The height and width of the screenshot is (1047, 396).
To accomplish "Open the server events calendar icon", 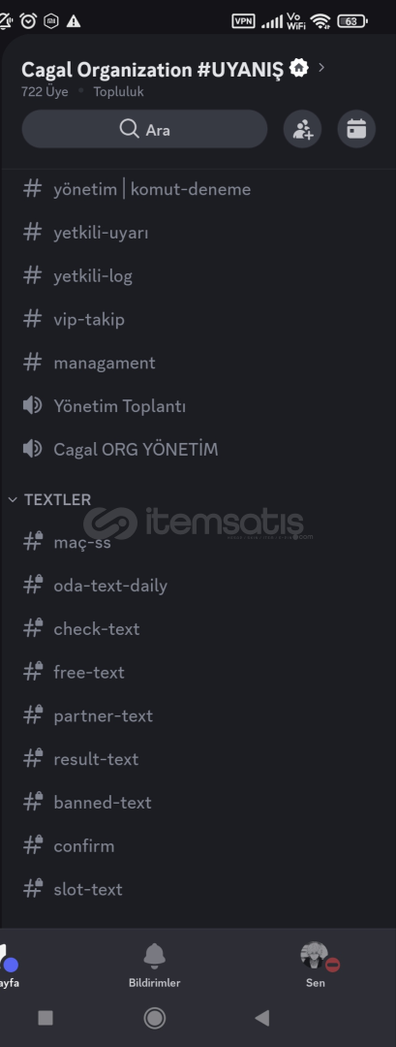I will pyautogui.click(x=356, y=129).
